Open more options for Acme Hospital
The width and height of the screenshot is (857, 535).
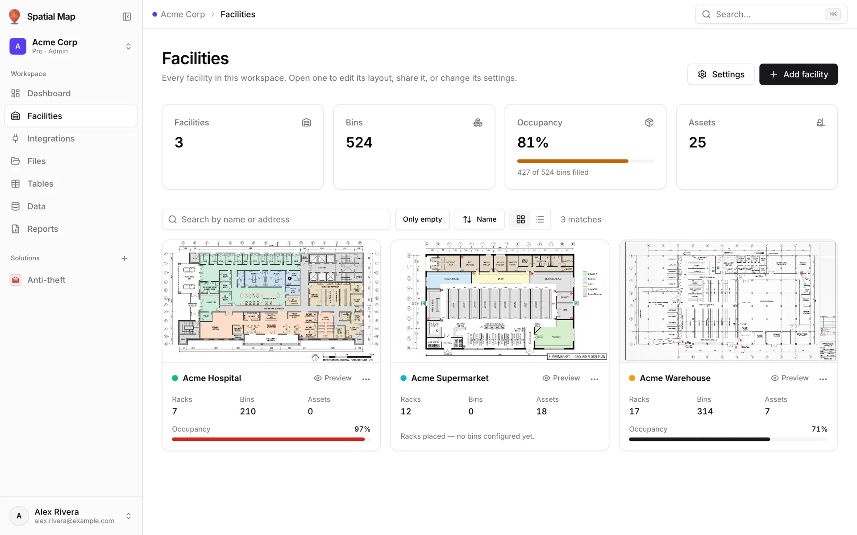[x=366, y=379]
